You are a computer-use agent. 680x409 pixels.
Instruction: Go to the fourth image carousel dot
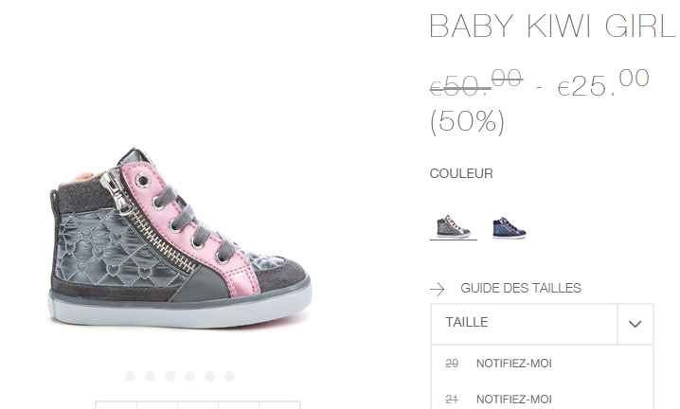point(189,376)
